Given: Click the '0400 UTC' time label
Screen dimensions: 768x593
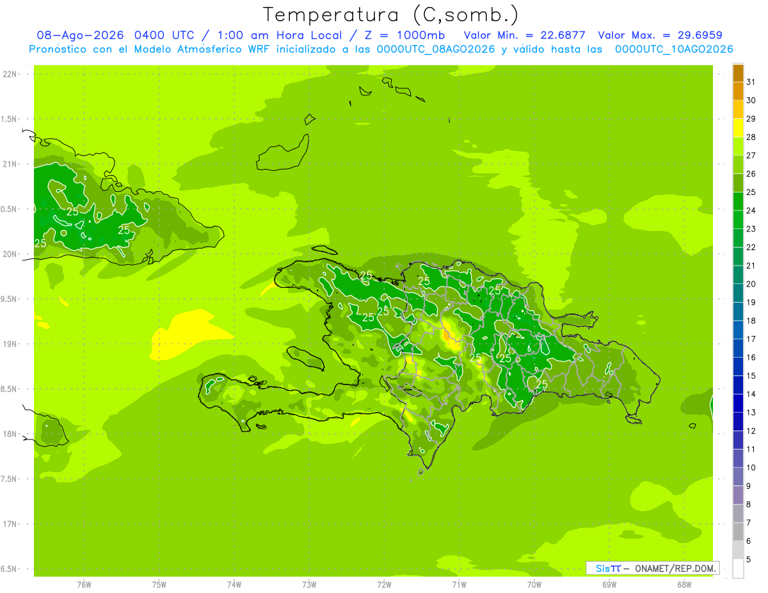Looking at the screenshot, I should [164, 35].
